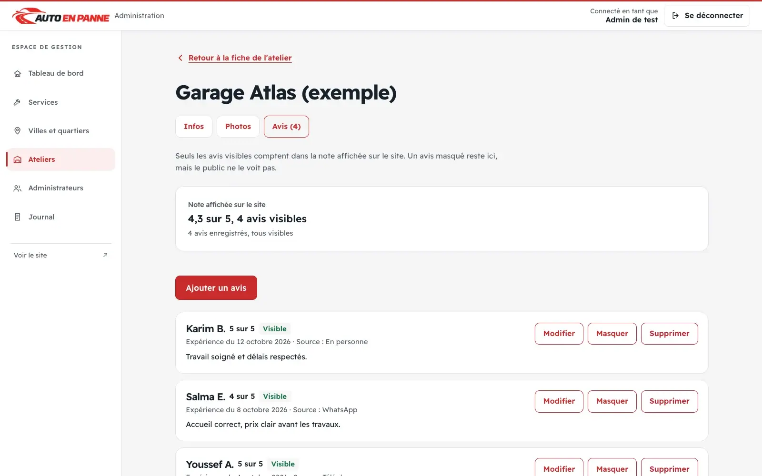Click the Visible badge on Karim B.
The width and height of the screenshot is (762, 476).
pos(275,329)
